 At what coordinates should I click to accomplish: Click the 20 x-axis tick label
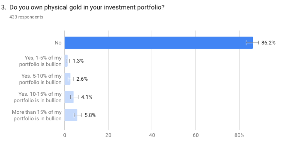(108, 135)
